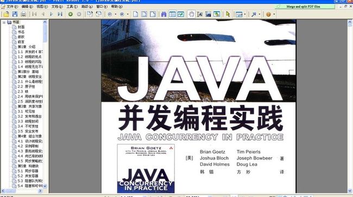Print the document with the printer icon
Image resolution: width=353 pixels, height=197 pixels.
(x=23, y=14)
